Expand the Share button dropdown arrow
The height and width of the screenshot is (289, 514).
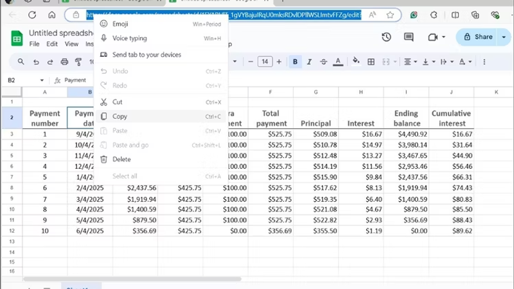504,37
